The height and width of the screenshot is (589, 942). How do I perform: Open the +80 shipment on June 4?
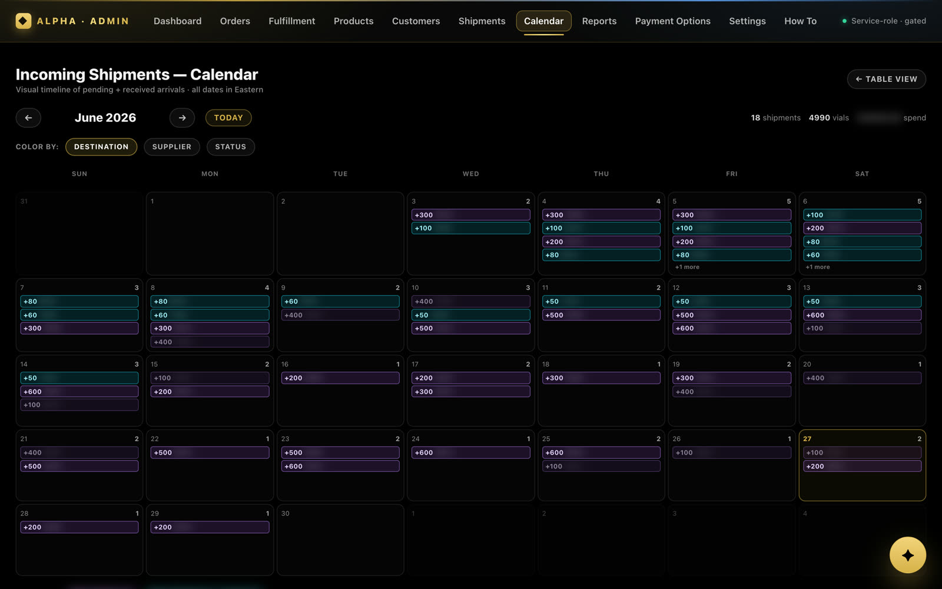[601, 255]
